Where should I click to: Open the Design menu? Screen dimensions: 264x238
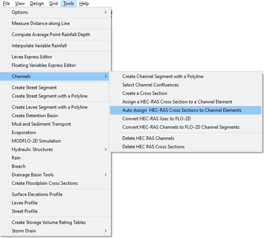[37, 3]
